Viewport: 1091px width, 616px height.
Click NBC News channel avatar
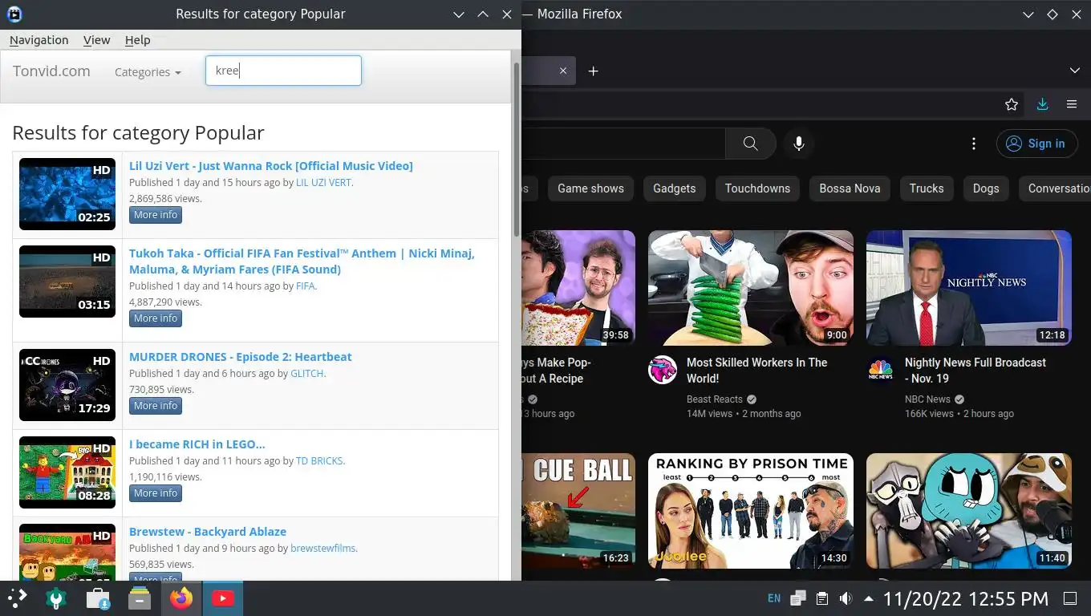[881, 370]
